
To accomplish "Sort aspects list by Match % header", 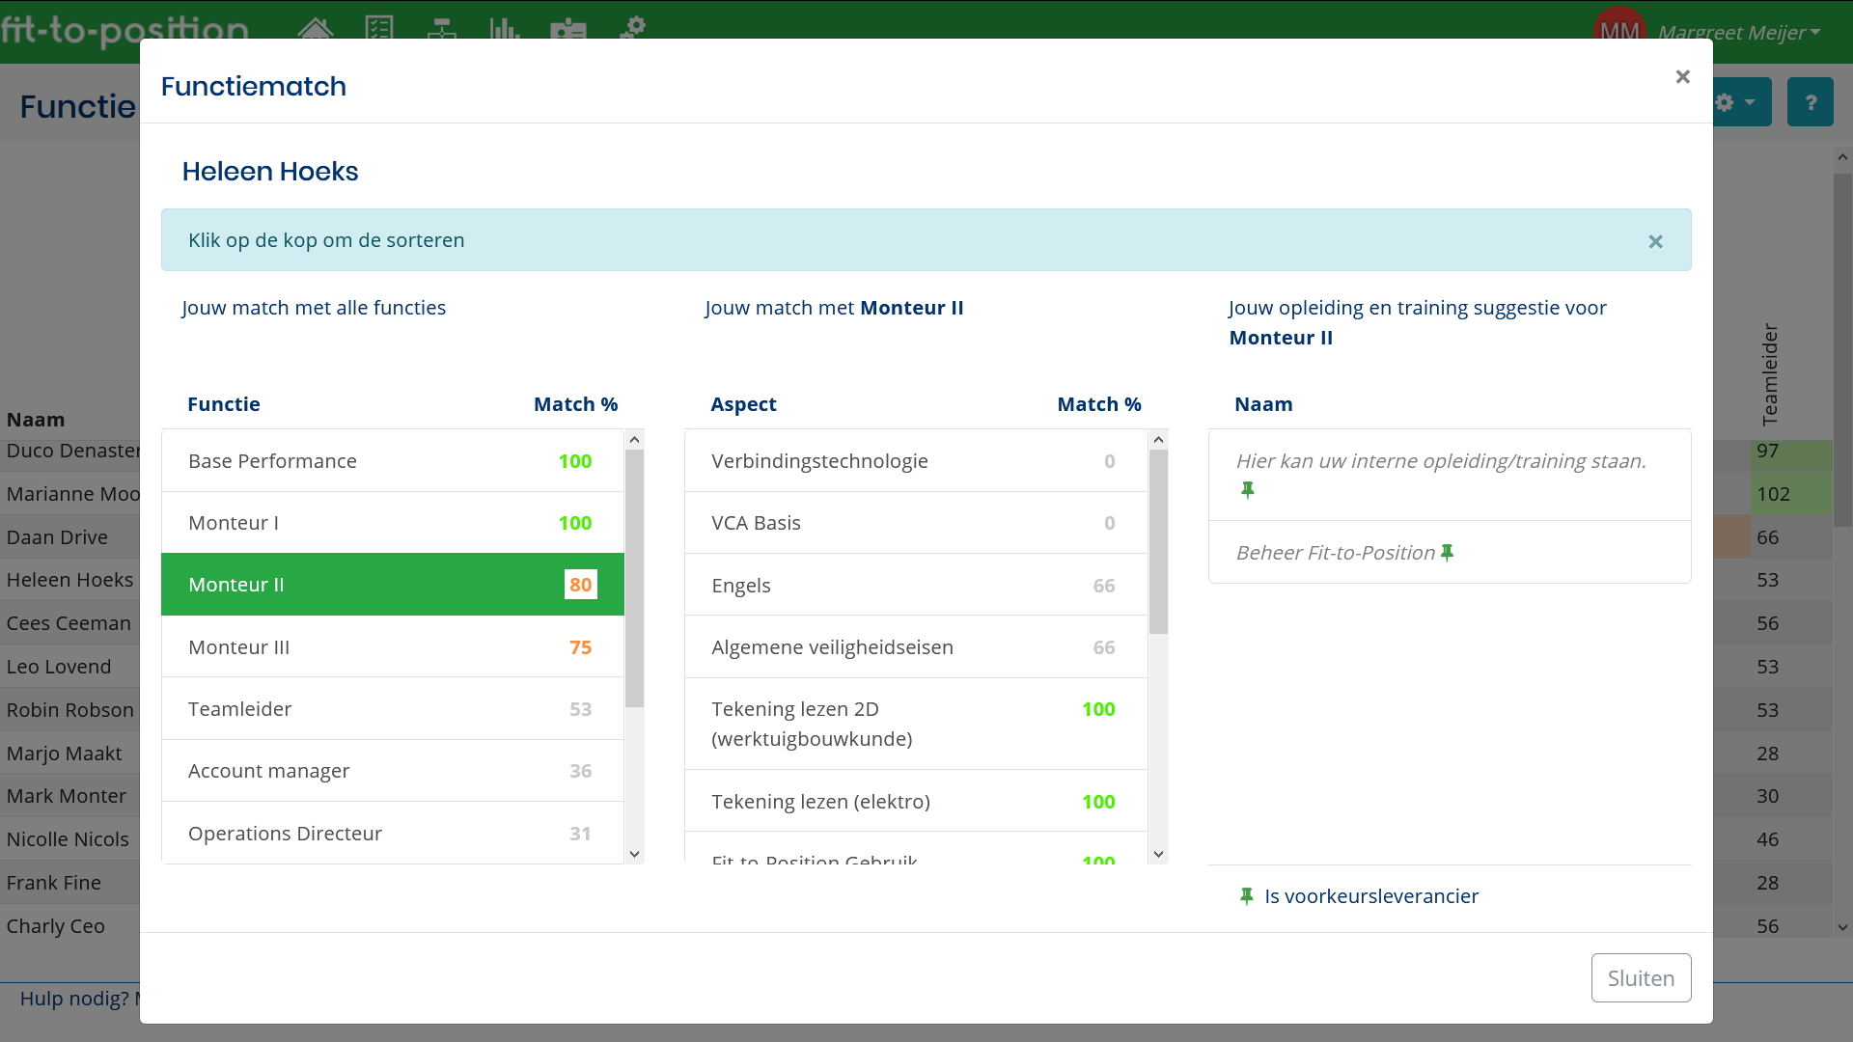I will (1099, 404).
